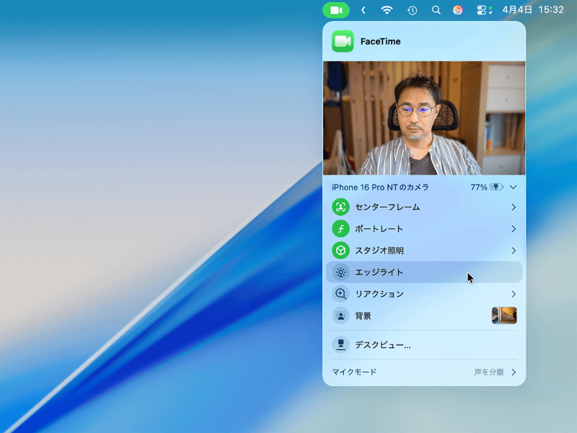
Task: Select iPhone 16 Pro NT のカメラ label
Action: point(381,188)
